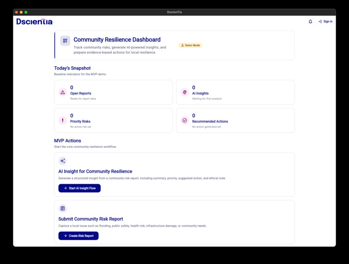Click the green maximize window button
Image resolution: width=349 pixels, height=264 pixels.
(x=26, y=12)
